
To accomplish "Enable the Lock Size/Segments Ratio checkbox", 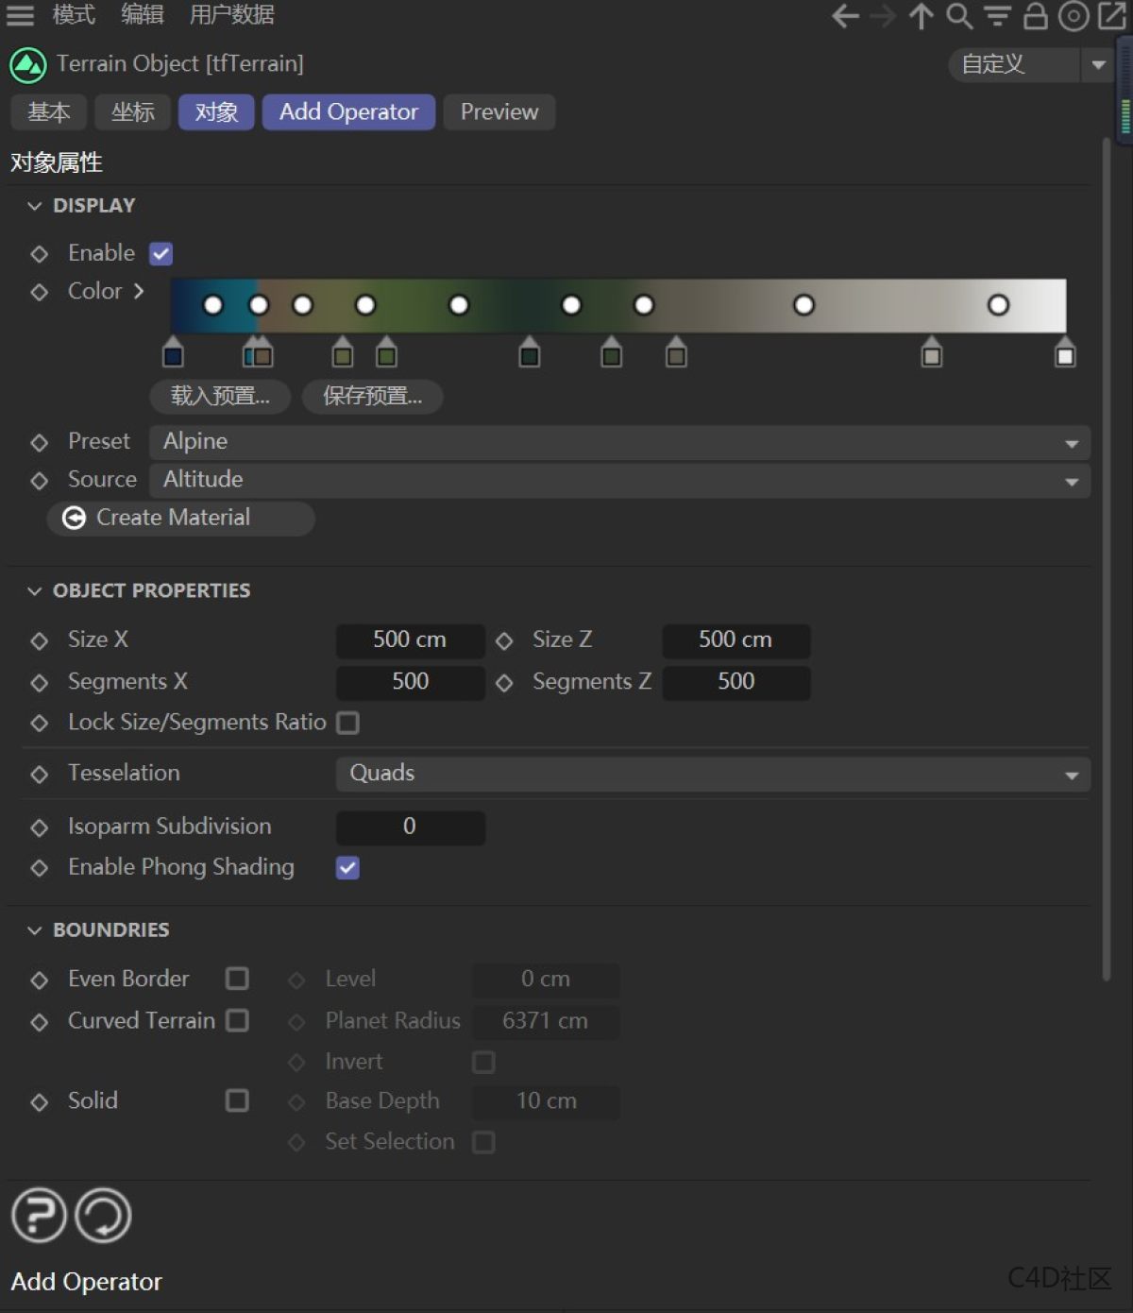I will click(x=347, y=723).
